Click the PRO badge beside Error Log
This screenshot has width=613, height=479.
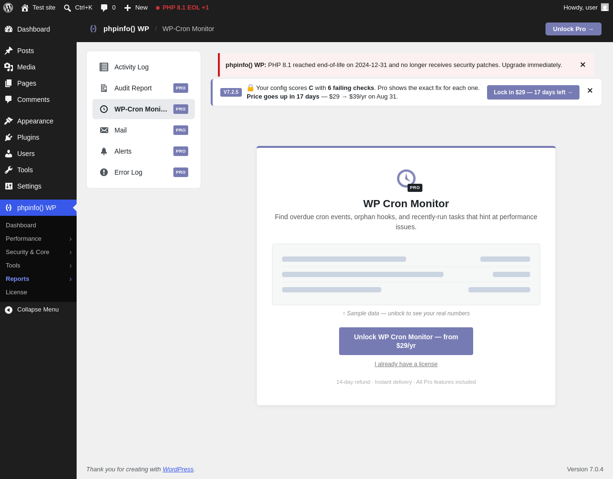pyautogui.click(x=181, y=172)
